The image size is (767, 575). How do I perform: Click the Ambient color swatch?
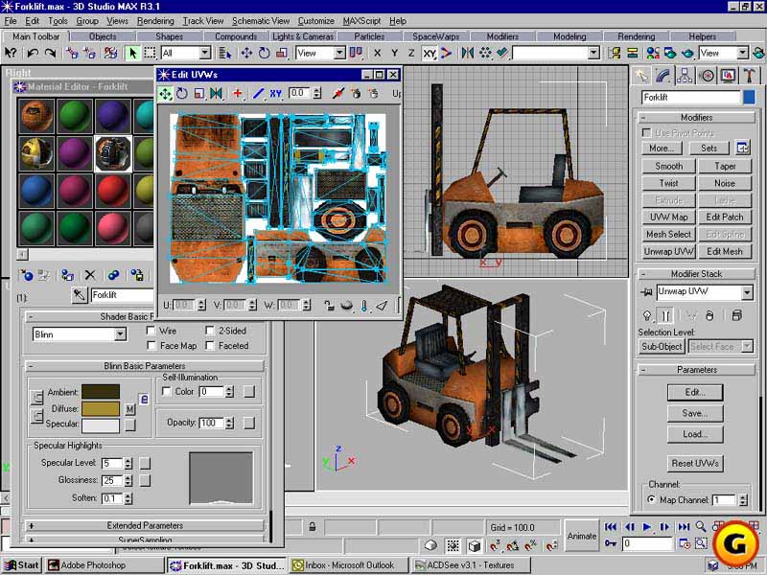pos(101,392)
